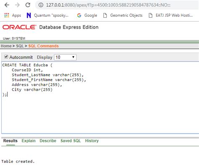The height and width of the screenshot is (165, 199).
Task: Click the "Student_LastName varchar(255)," line
Action: (x=47, y=75)
